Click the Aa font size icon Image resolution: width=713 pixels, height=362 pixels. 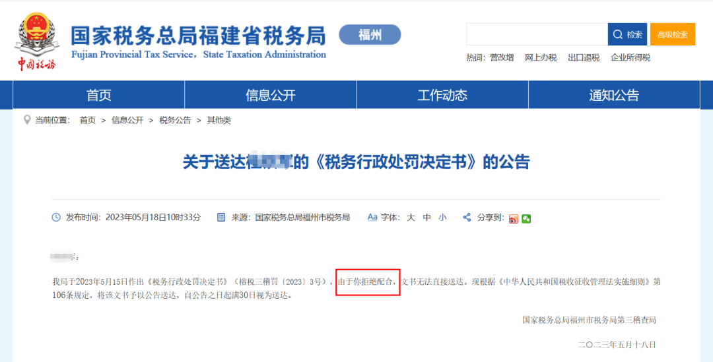[x=372, y=217]
